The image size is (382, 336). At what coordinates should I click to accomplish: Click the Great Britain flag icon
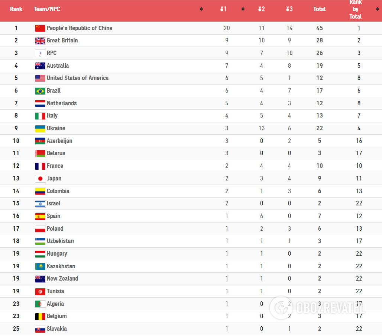[40, 41]
